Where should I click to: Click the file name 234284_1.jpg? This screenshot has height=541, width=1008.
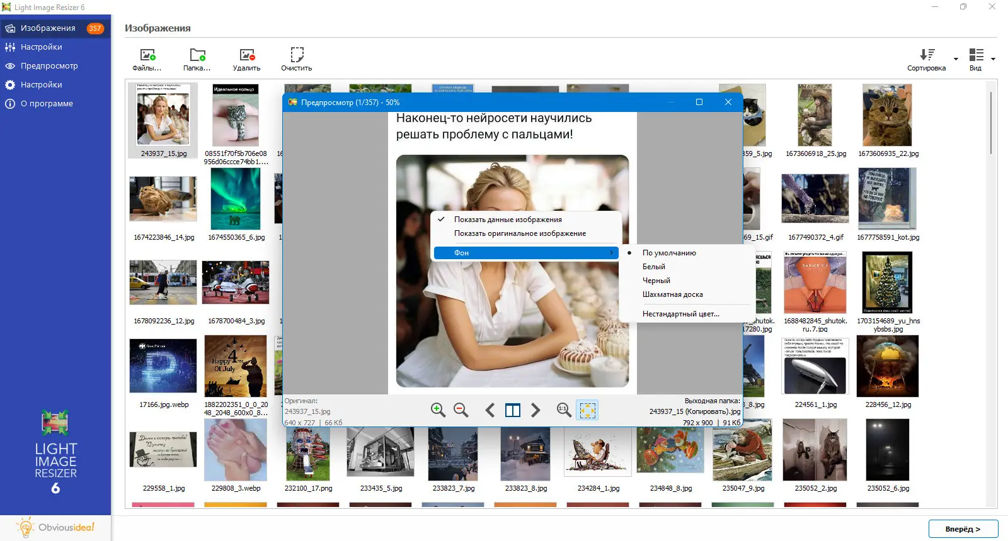[x=598, y=488]
